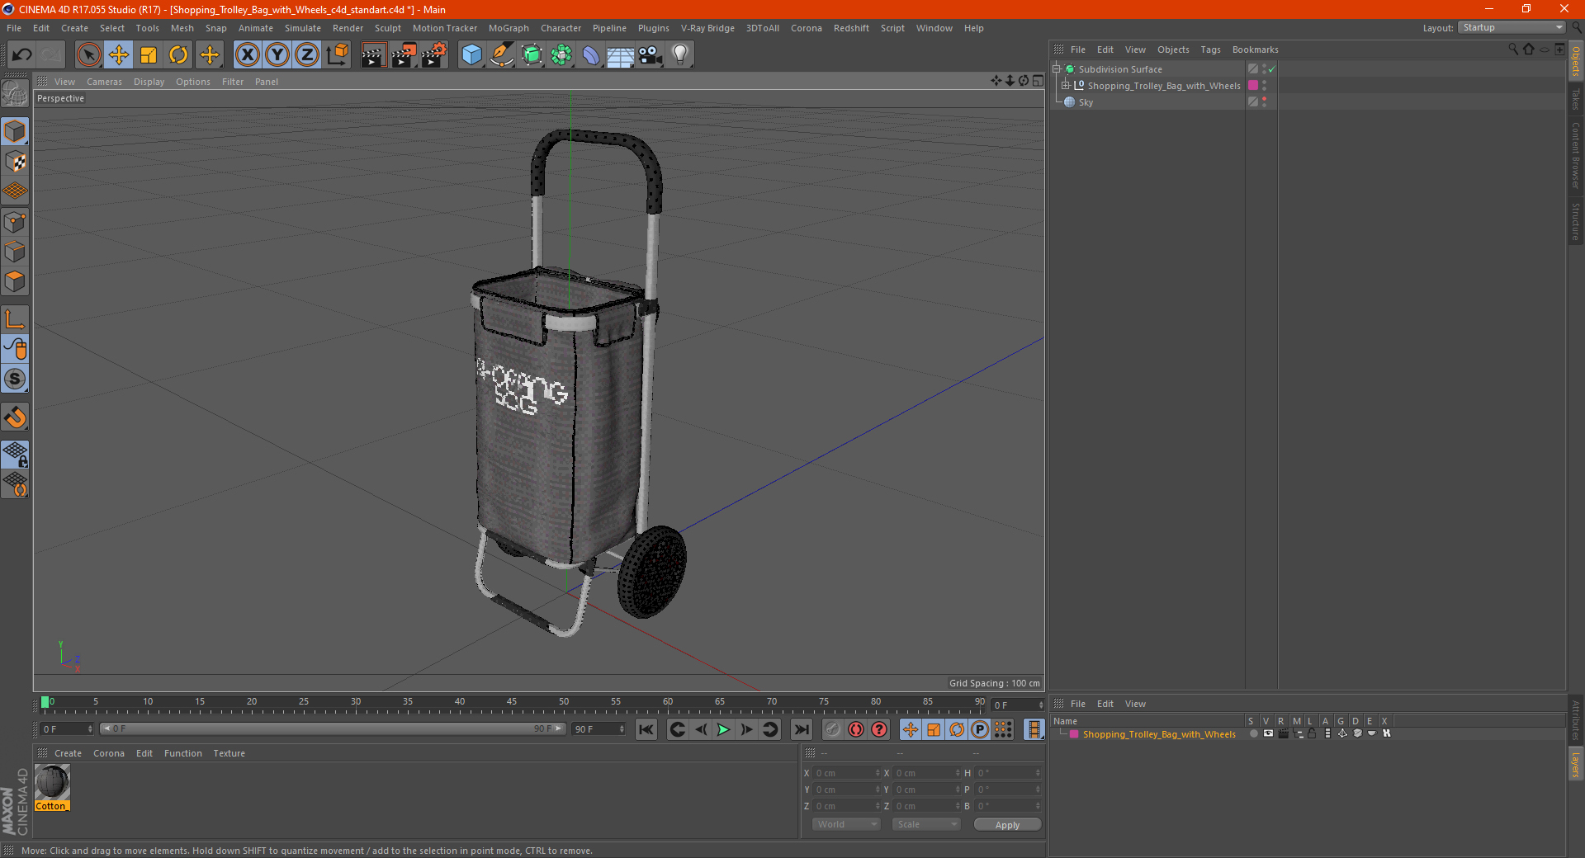This screenshot has height=858, width=1585.
Task: Click the Apply button
Action: pyautogui.click(x=1007, y=825)
